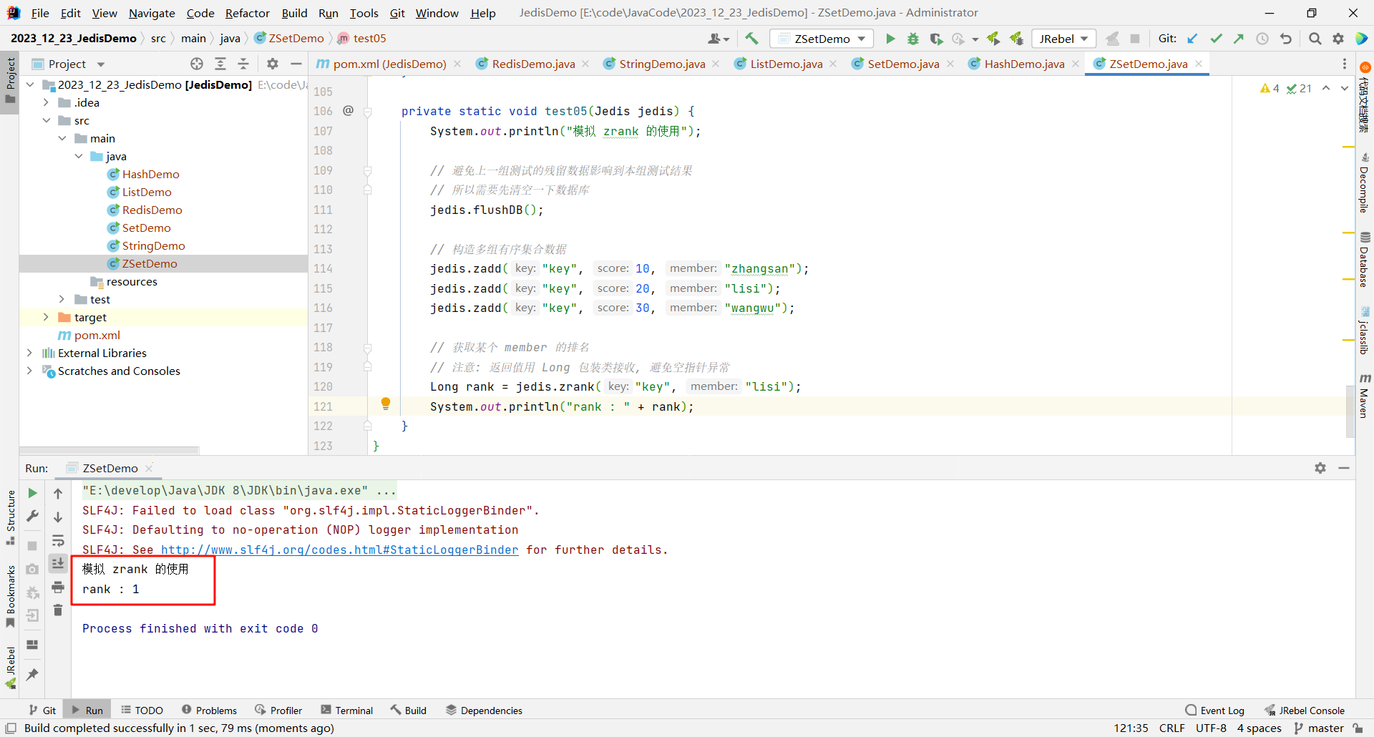The width and height of the screenshot is (1374, 737).
Task: Collapse all nodes in the Project panel
Action: (243, 64)
